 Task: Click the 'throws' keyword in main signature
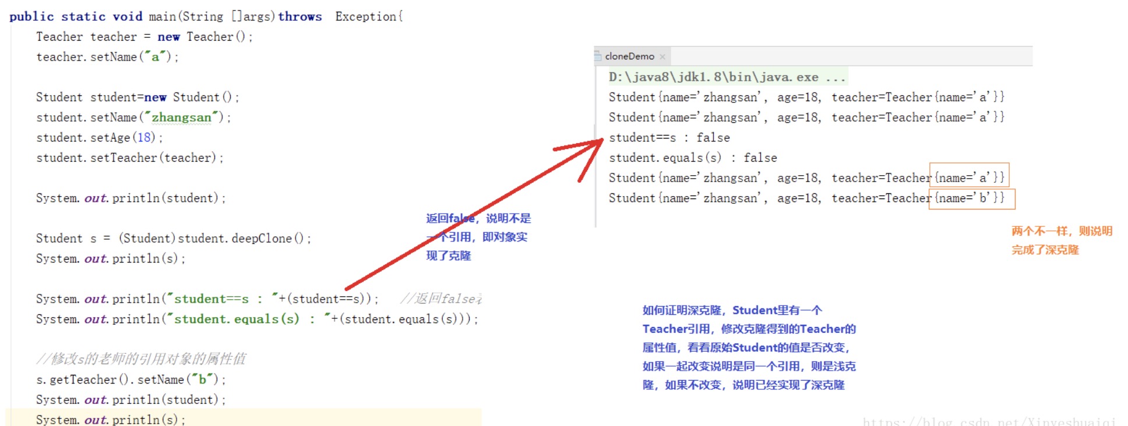299,17
